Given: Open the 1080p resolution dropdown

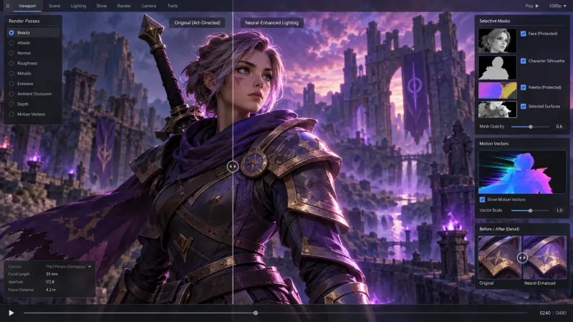Looking at the screenshot, I should pyautogui.click(x=557, y=6).
